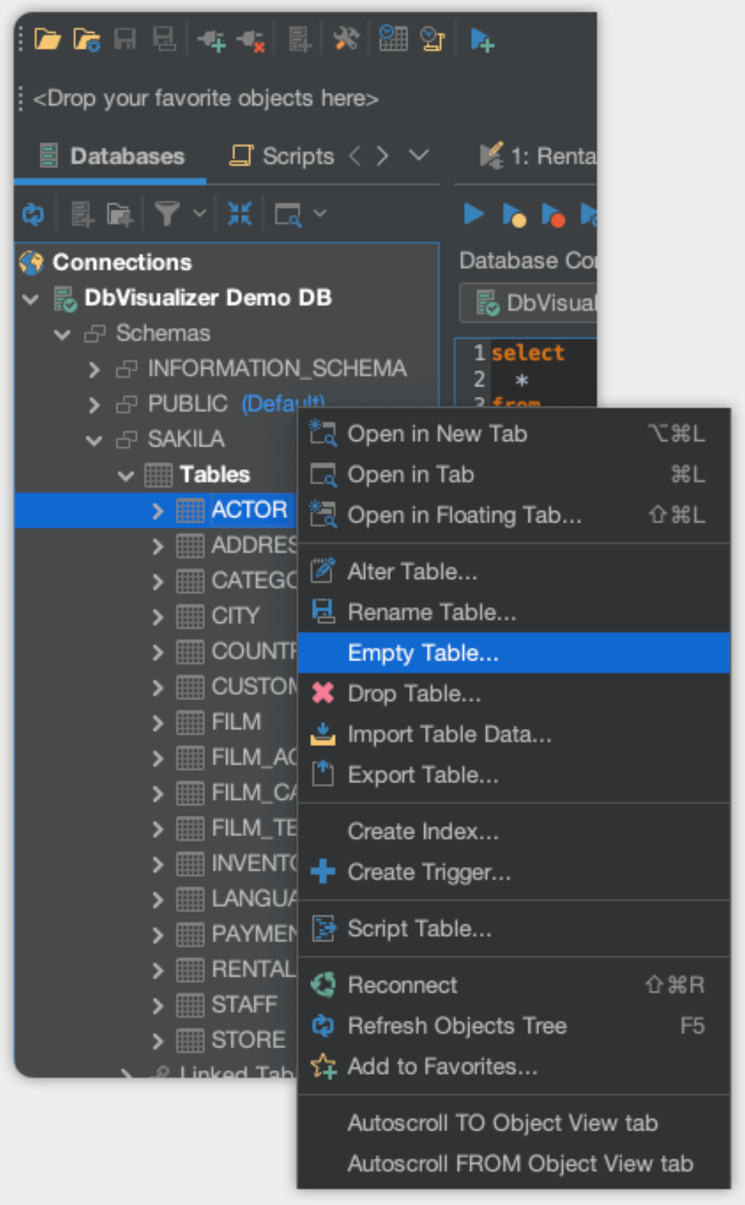Select Import Table Data menu item
Image resolution: width=745 pixels, height=1205 pixels.
point(513,734)
